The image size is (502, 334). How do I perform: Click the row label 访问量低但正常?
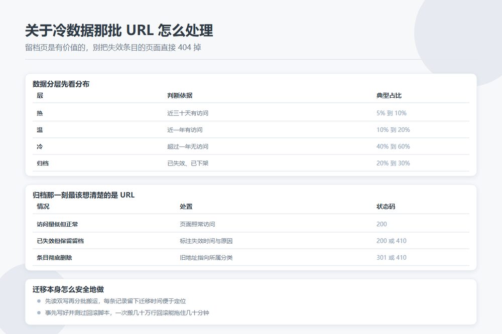pos(57,224)
